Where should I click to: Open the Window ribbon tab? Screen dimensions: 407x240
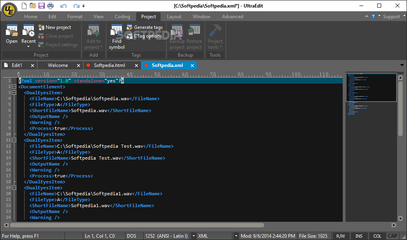coord(202,17)
